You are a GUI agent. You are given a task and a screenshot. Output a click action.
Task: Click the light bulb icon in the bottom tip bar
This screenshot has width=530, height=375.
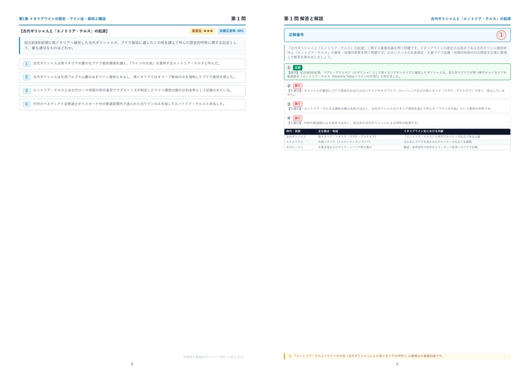coord(290,356)
